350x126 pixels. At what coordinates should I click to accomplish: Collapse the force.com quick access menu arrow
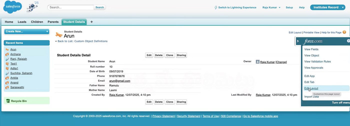298,41
